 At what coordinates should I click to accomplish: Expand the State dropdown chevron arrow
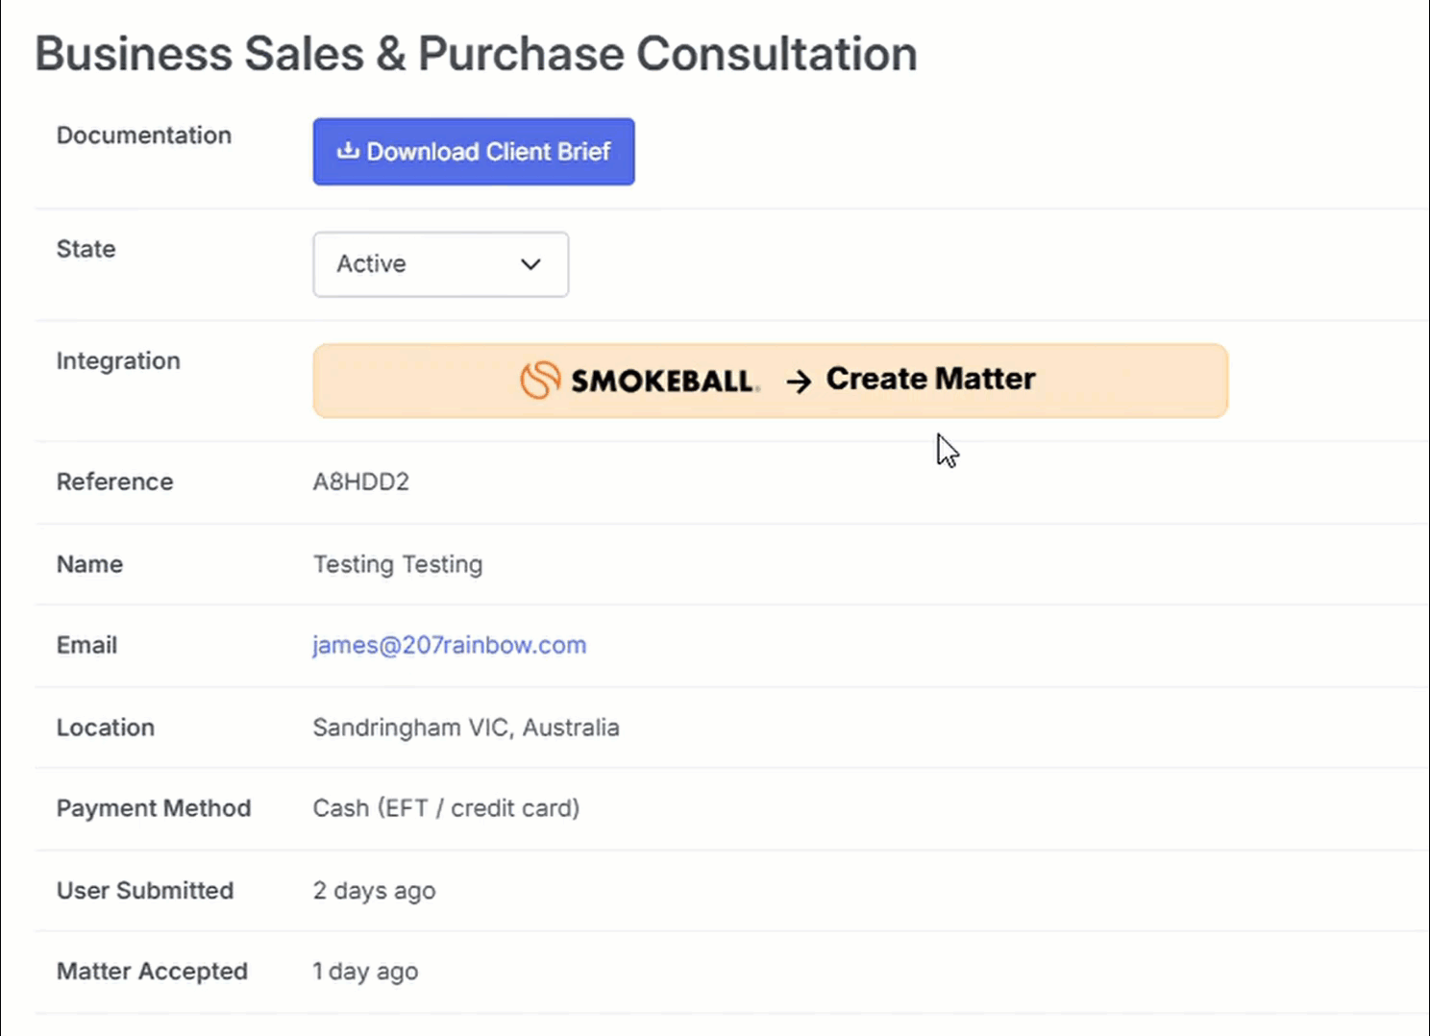click(x=530, y=264)
